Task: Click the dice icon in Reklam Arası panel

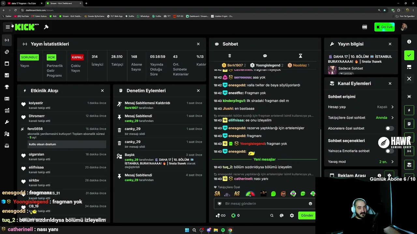Action: 389,175
